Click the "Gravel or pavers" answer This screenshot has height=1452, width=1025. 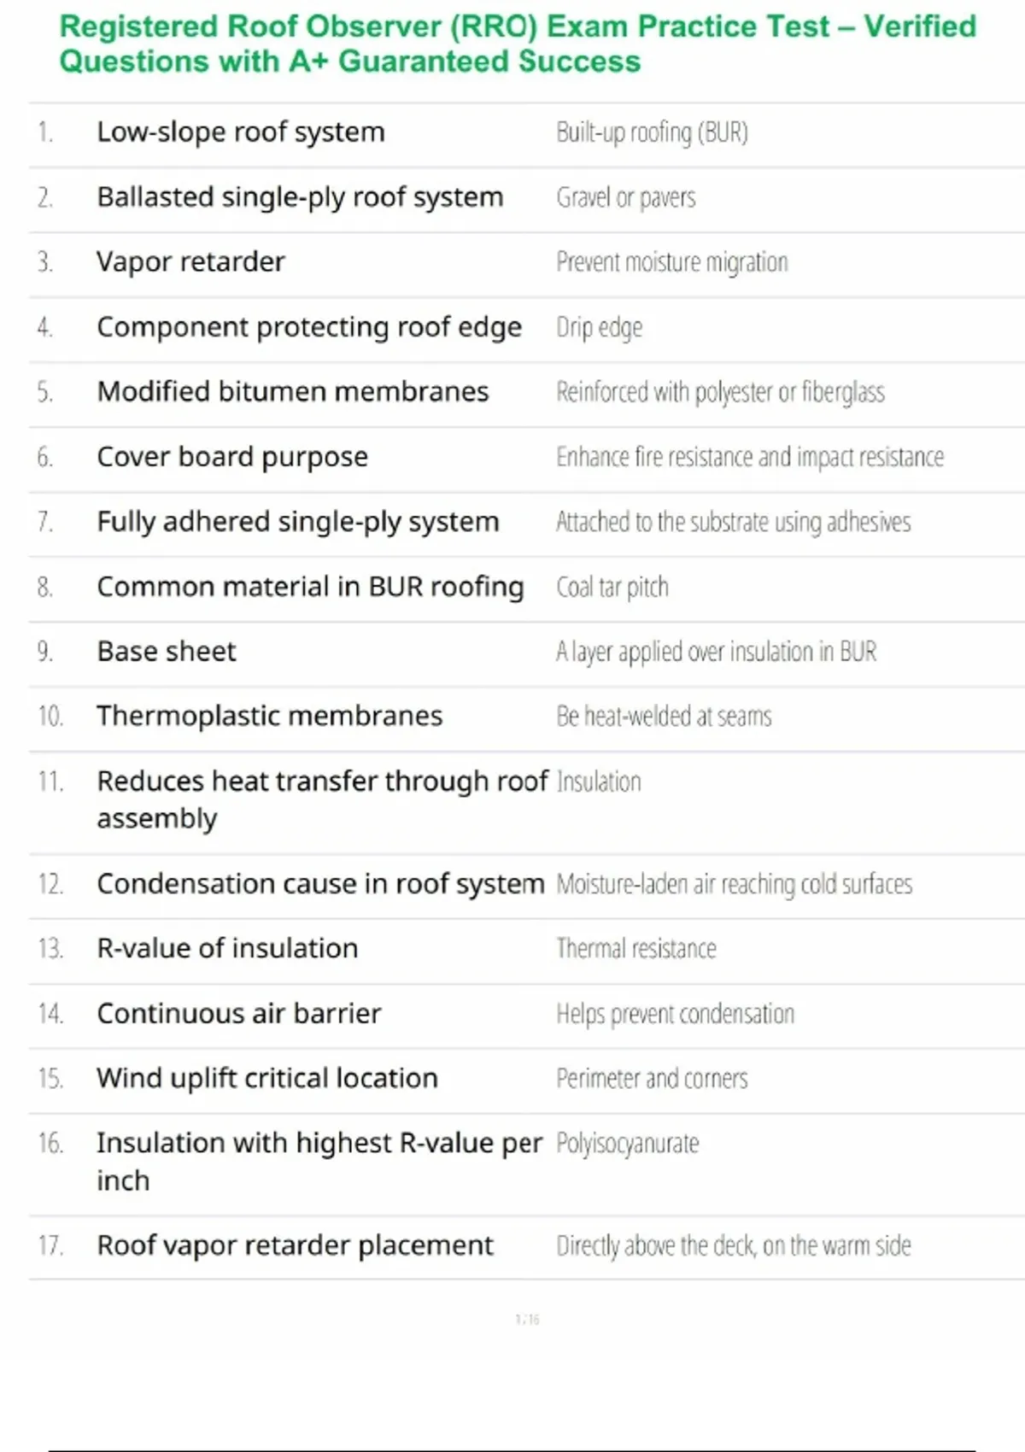626,197
